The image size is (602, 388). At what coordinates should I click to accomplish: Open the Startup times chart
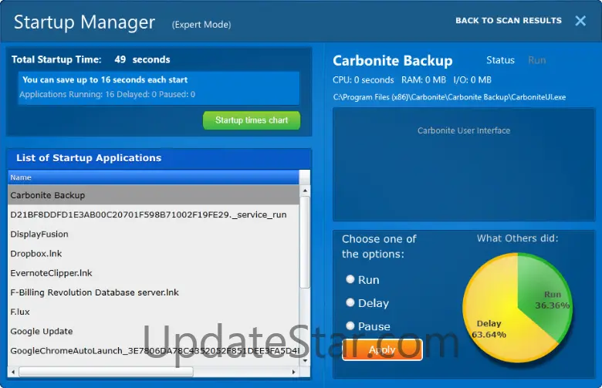[x=252, y=120]
